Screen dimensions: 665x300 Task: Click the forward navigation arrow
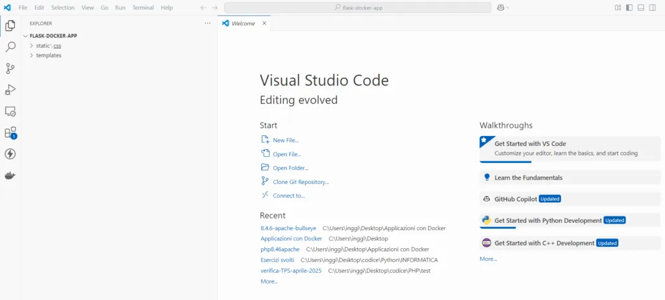tap(214, 8)
